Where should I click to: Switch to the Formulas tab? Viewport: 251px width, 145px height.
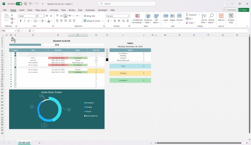[54, 10]
